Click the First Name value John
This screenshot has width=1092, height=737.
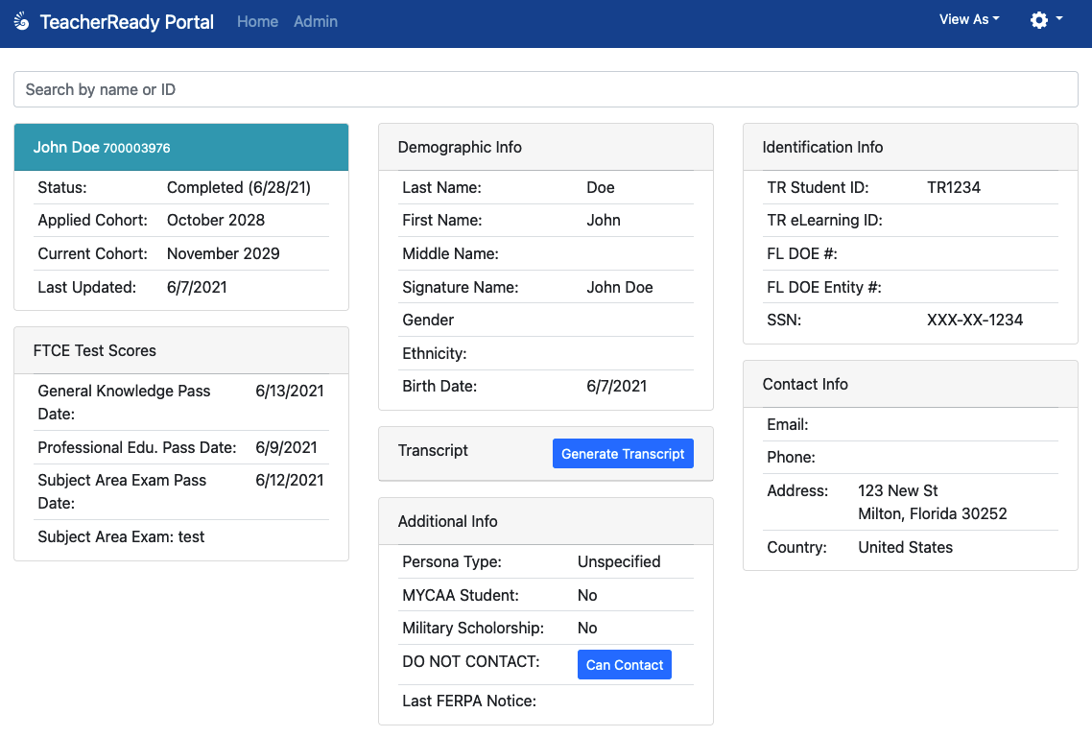604,220
